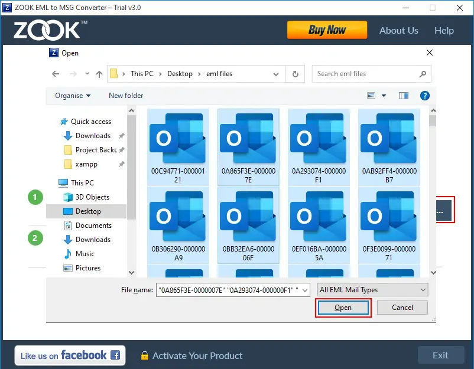Open 3D Objects folder

[x=86, y=197]
